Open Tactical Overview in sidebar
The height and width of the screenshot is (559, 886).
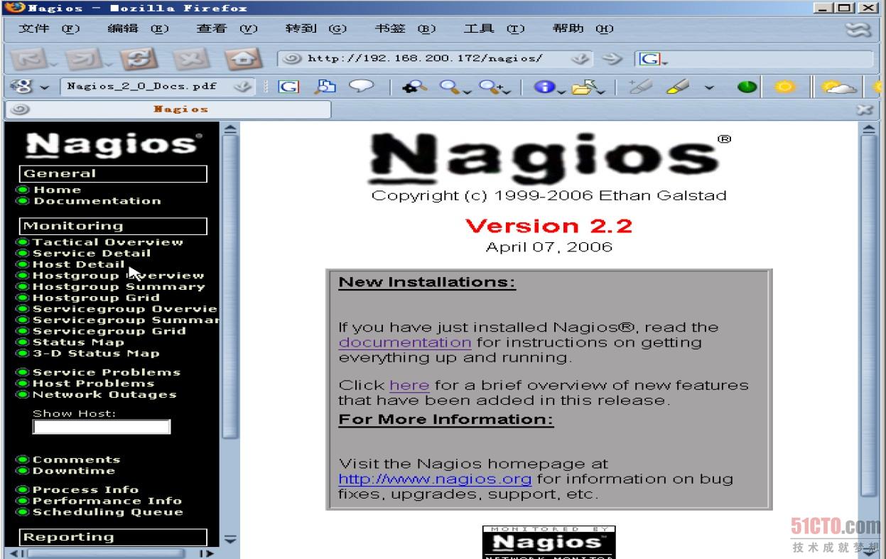108,242
